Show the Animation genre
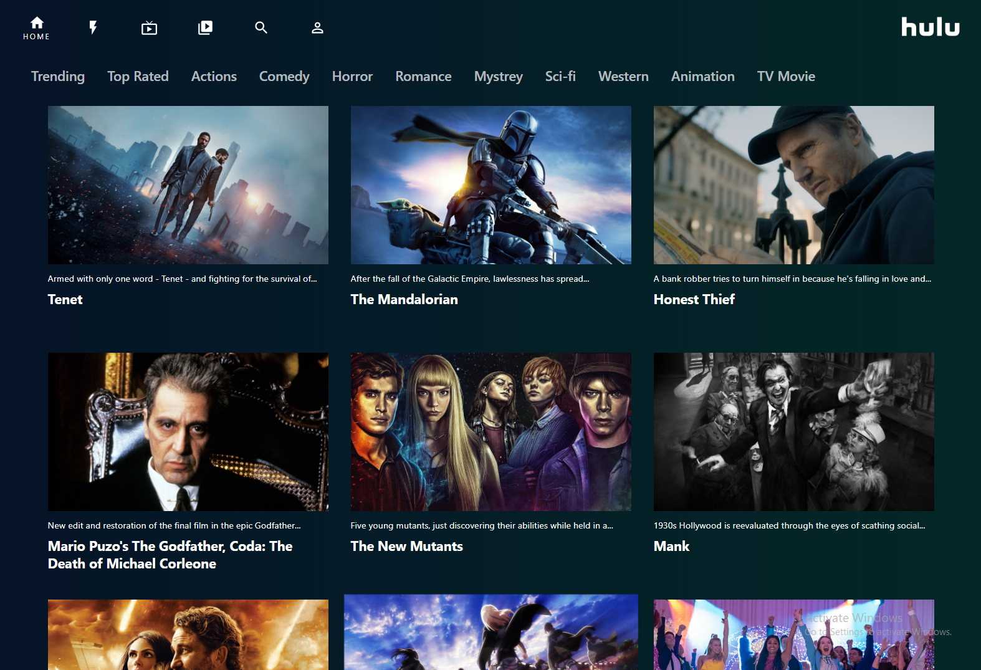981x670 pixels. tap(702, 77)
